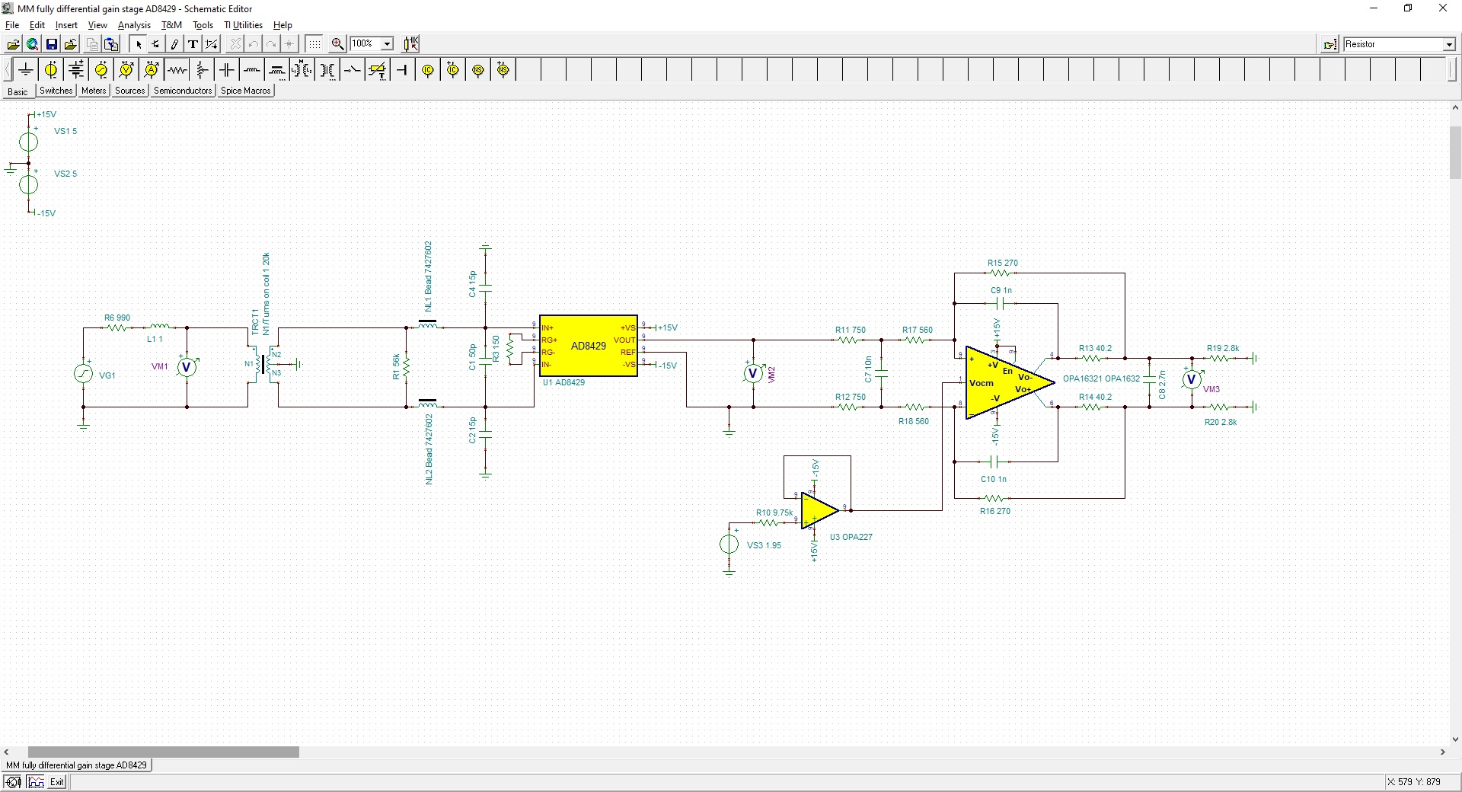Place a Voltage generator component
The height and width of the screenshot is (792, 1462).
(101, 70)
